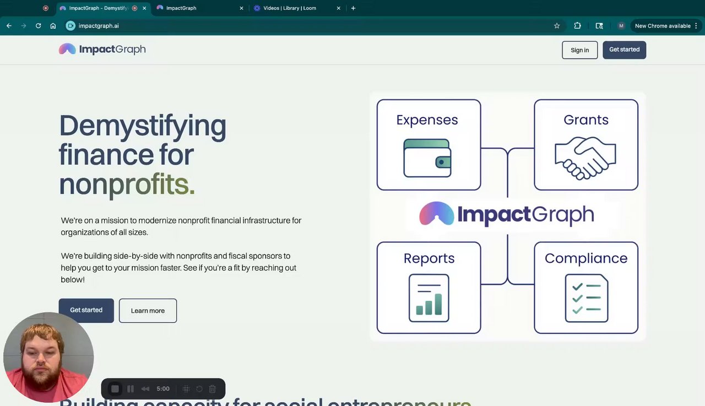Close the ImpactGraph - Demystifying tab
705x406 pixels.
(144, 8)
